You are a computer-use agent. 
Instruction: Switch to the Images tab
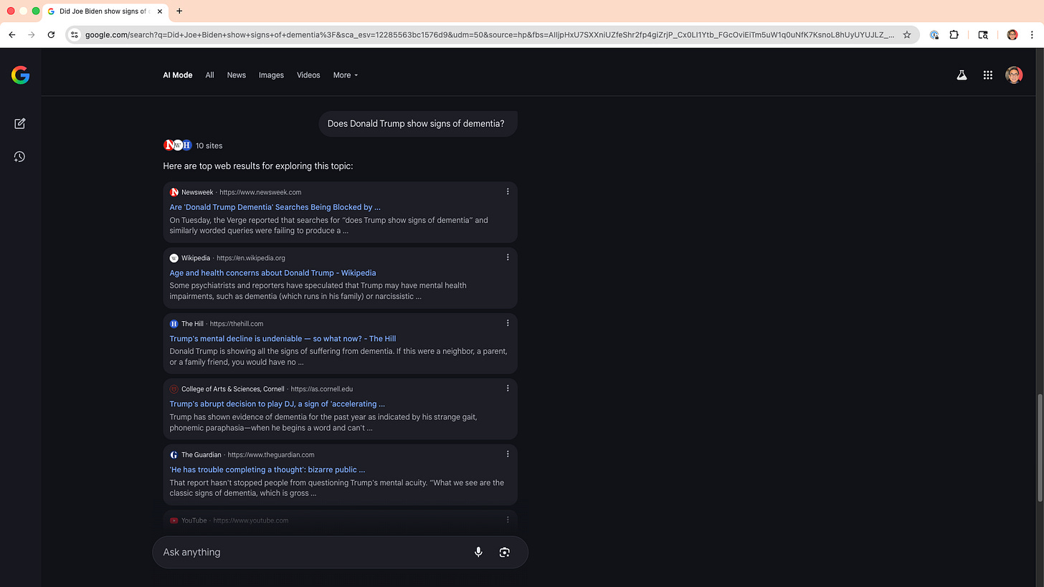coord(271,75)
